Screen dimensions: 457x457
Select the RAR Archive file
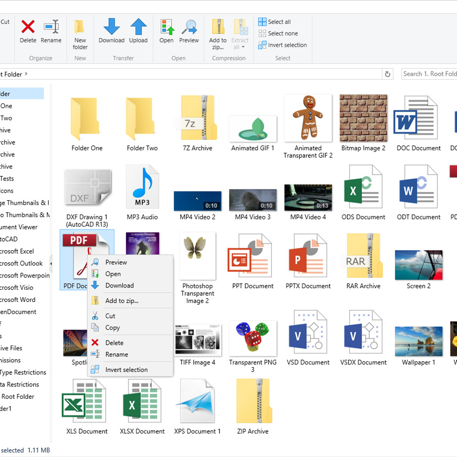[363, 261]
